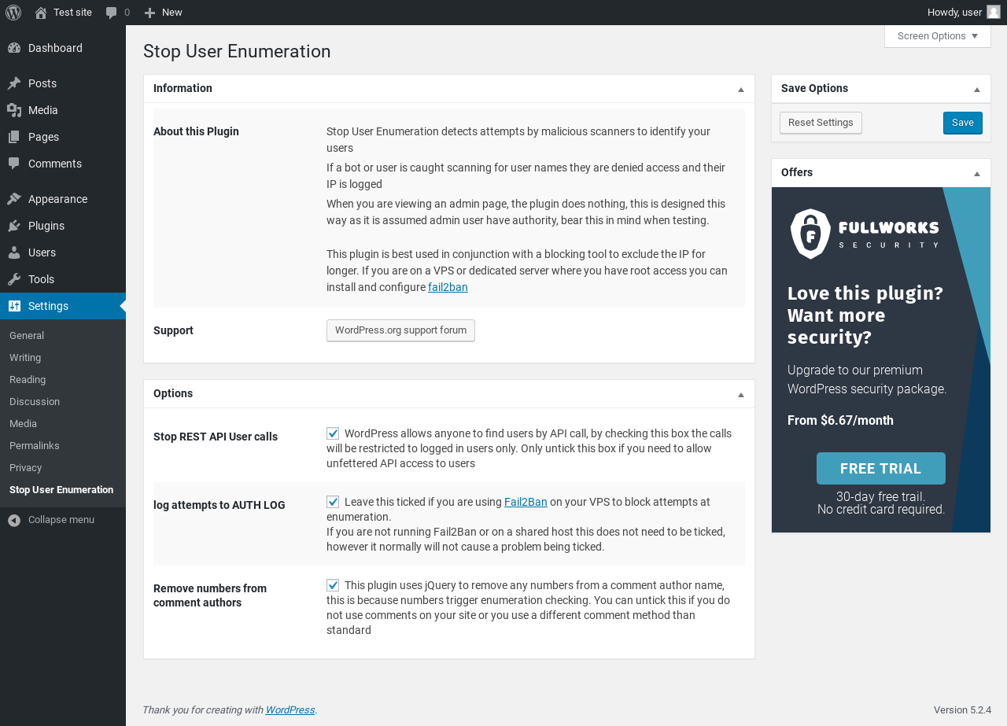Click the Pages sidebar icon
Screen dimensions: 1007x726
[x=14, y=137]
